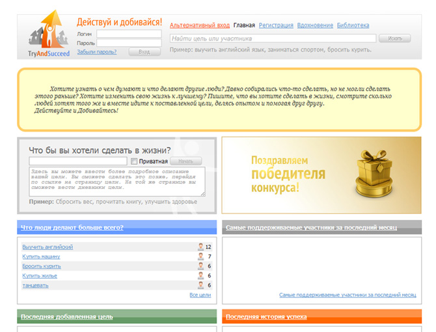The height and width of the screenshot is (332, 436).
Task: Open the Все цели link
Action: (x=200, y=295)
